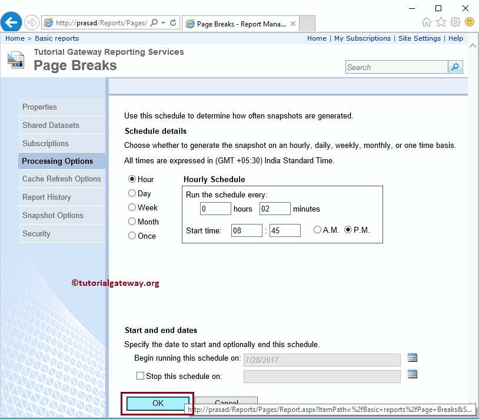
Task: Open Cache Refresh Options side tab
Action: pyautogui.click(x=62, y=179)
